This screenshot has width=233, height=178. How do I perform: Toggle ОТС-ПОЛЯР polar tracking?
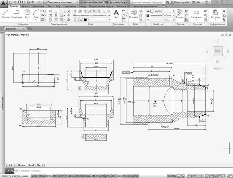58,176
